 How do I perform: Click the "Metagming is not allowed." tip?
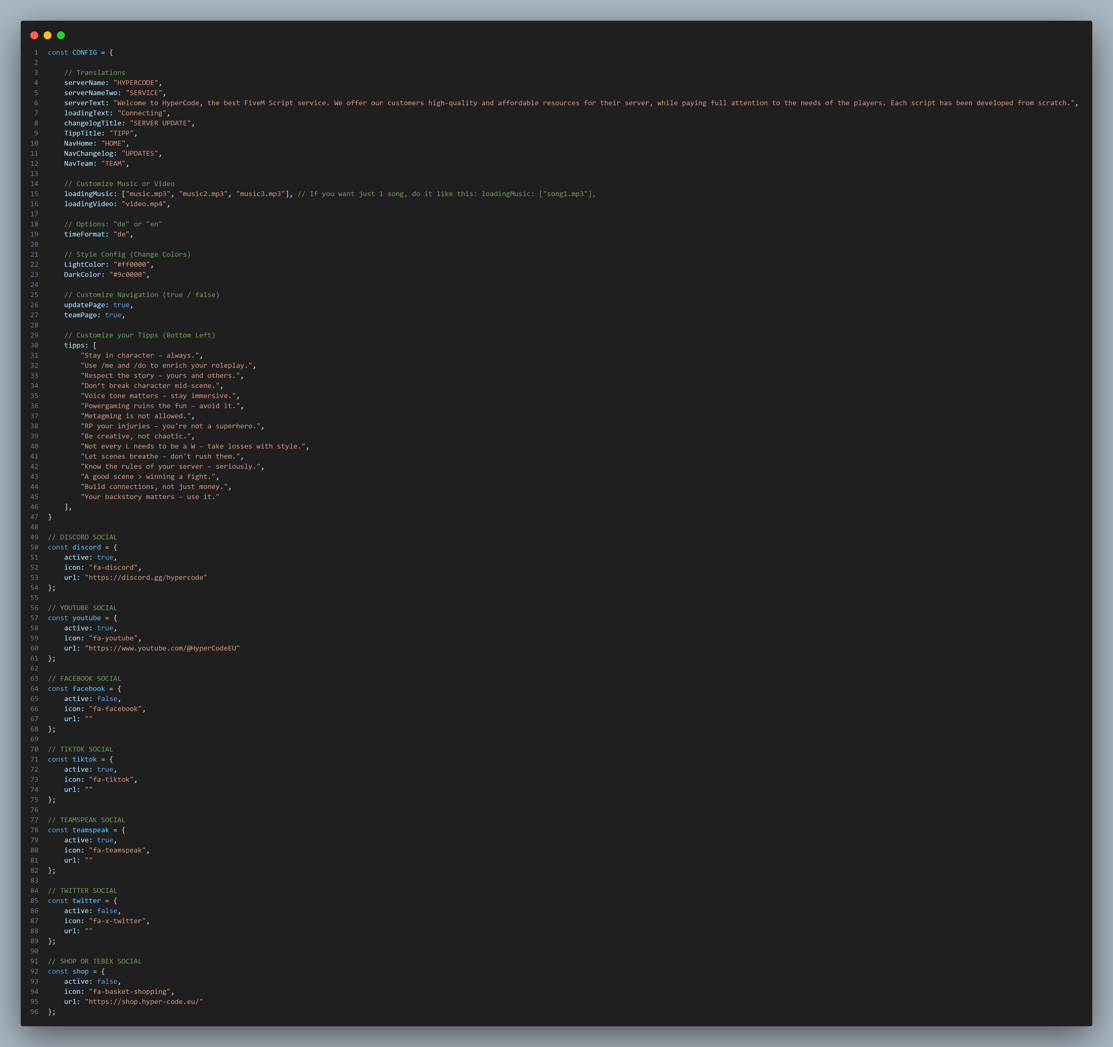(x=136, y=416)
